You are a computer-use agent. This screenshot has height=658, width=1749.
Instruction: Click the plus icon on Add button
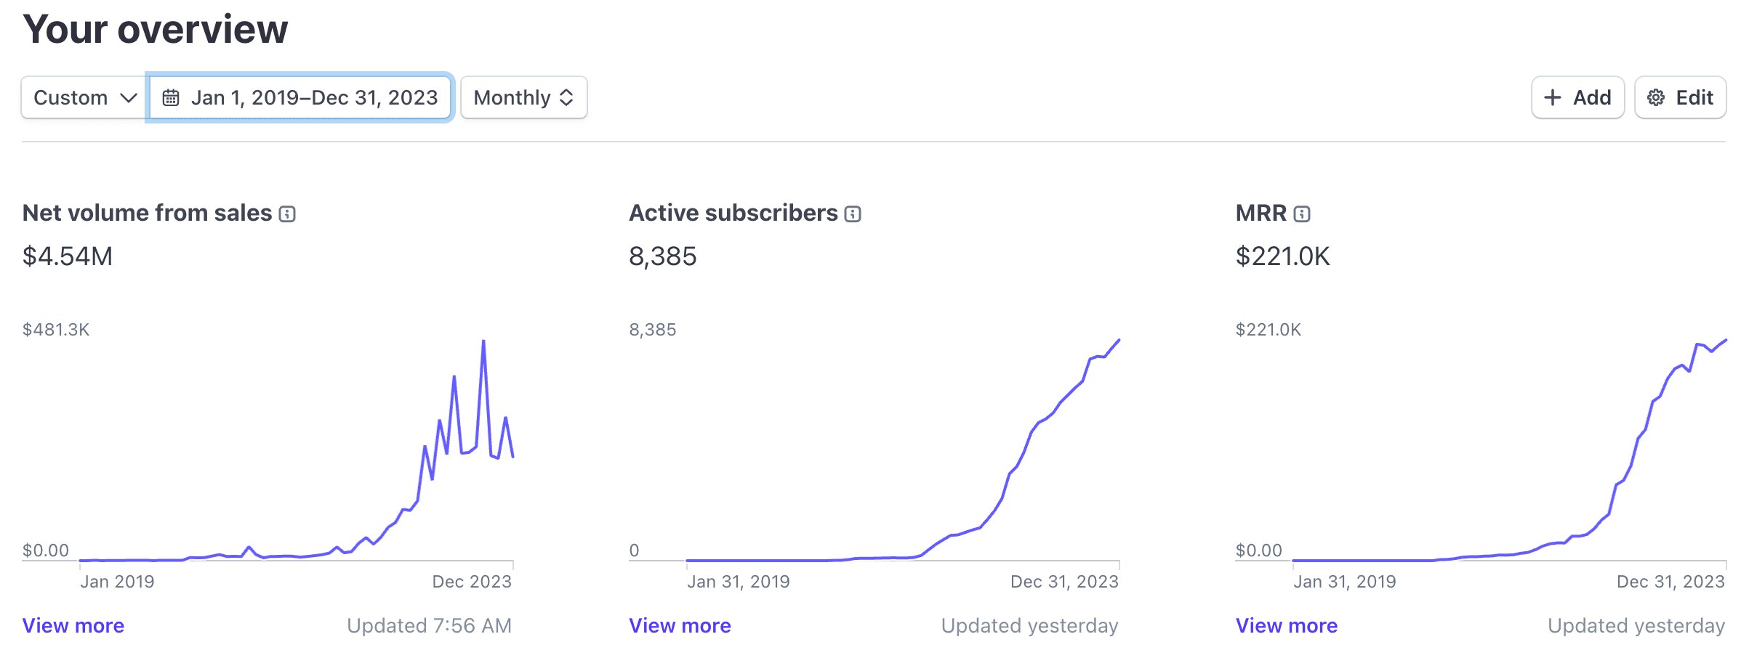point(1552,97)
